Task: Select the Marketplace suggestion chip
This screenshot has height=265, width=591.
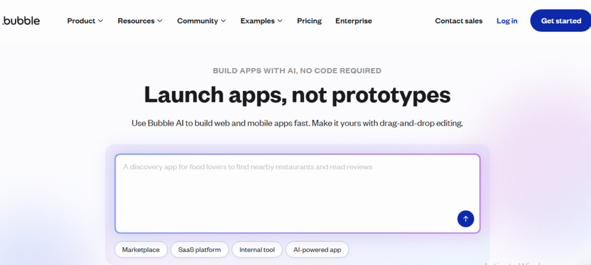Action: (x=141, y=249)
